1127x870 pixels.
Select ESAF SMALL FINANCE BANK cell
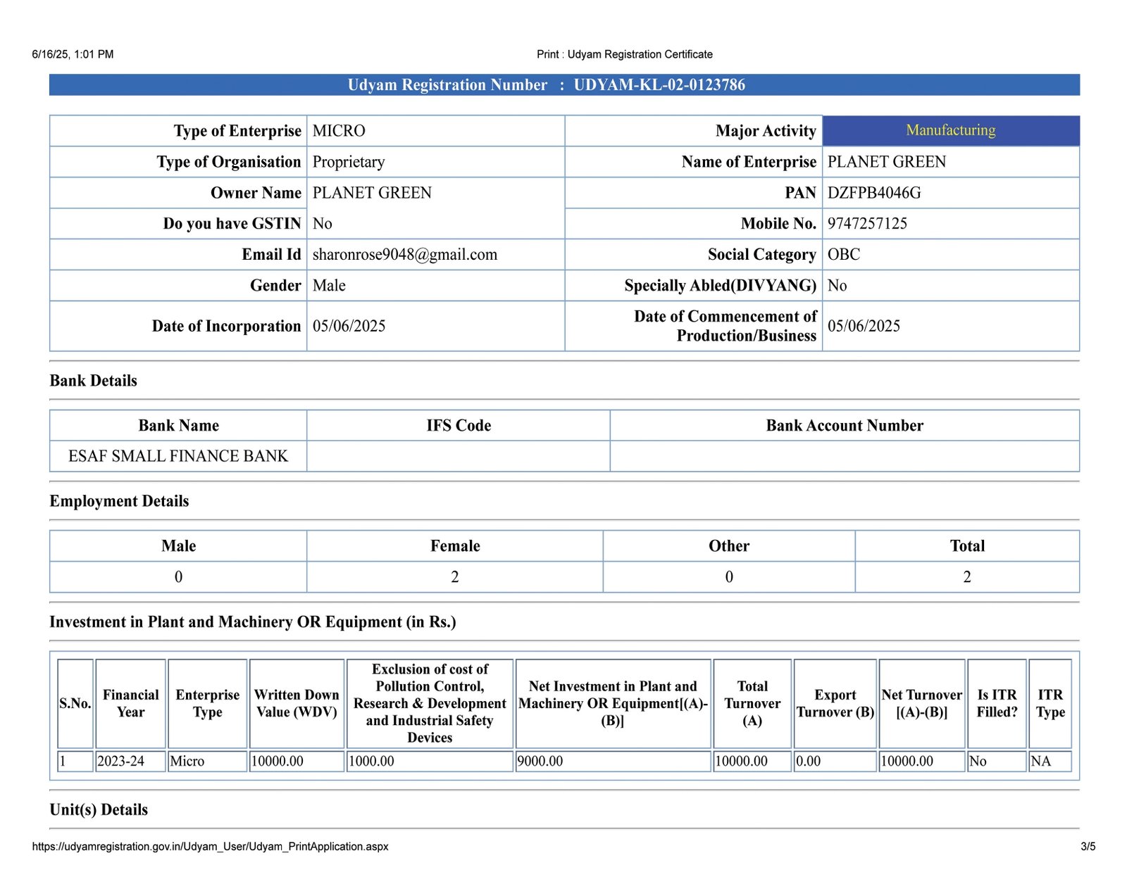[x=178, y=456]
